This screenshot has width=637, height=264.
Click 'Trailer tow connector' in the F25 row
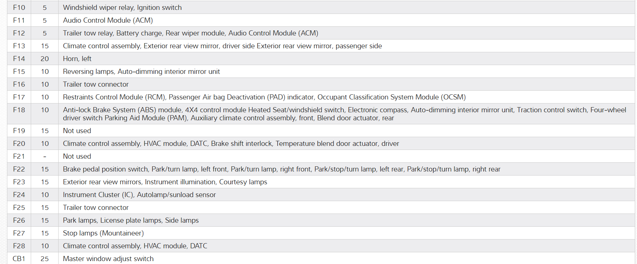coord(96,208)
